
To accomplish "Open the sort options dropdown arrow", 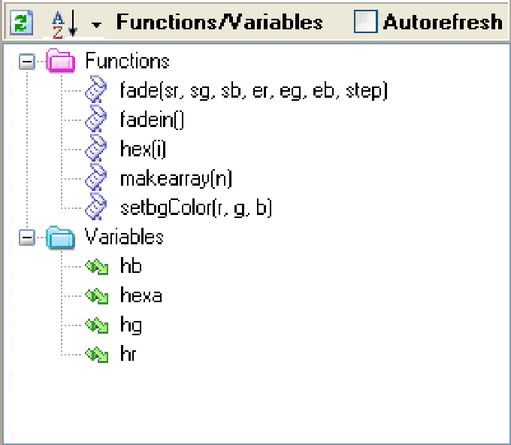I will (x=95, y=25).
